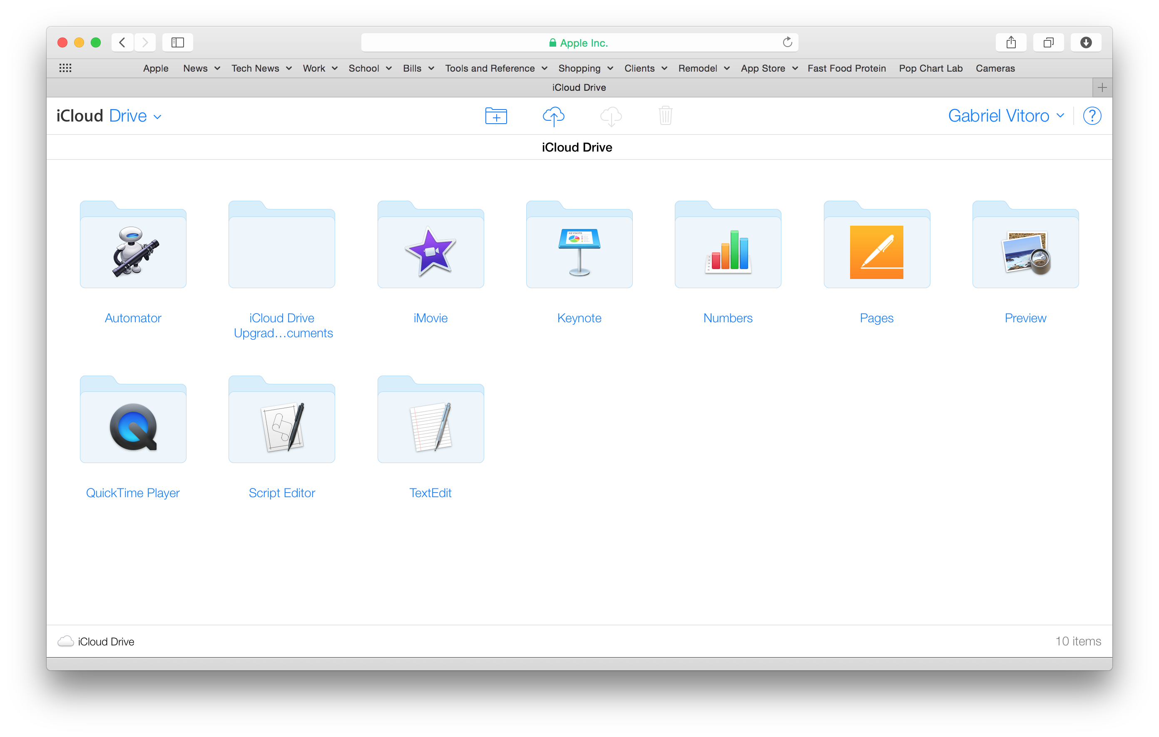Click the Numbers folder label
This screenshot has height=737, width=1159.
click(728, 318)
